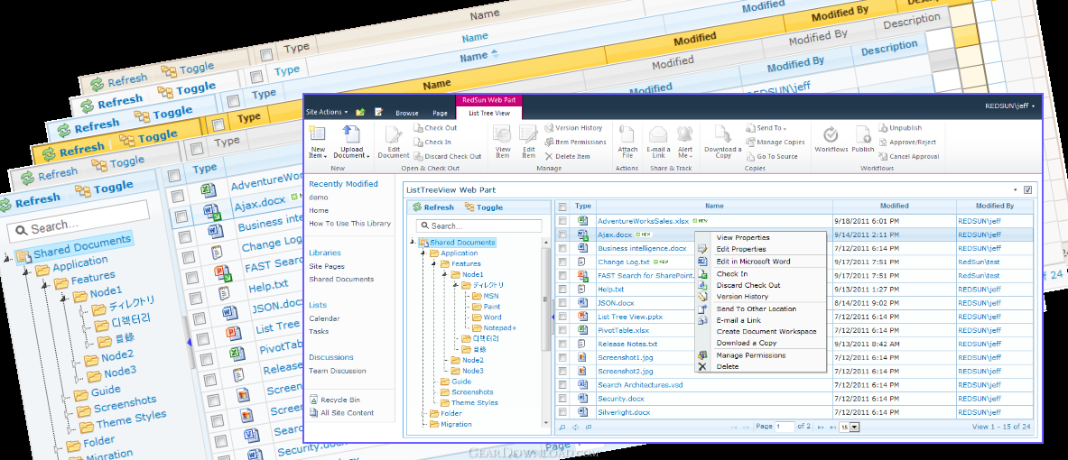Click the Download a Copy ribbon icon
Viewport: 1068px width, 460px height.
click(x=722, y=134)
